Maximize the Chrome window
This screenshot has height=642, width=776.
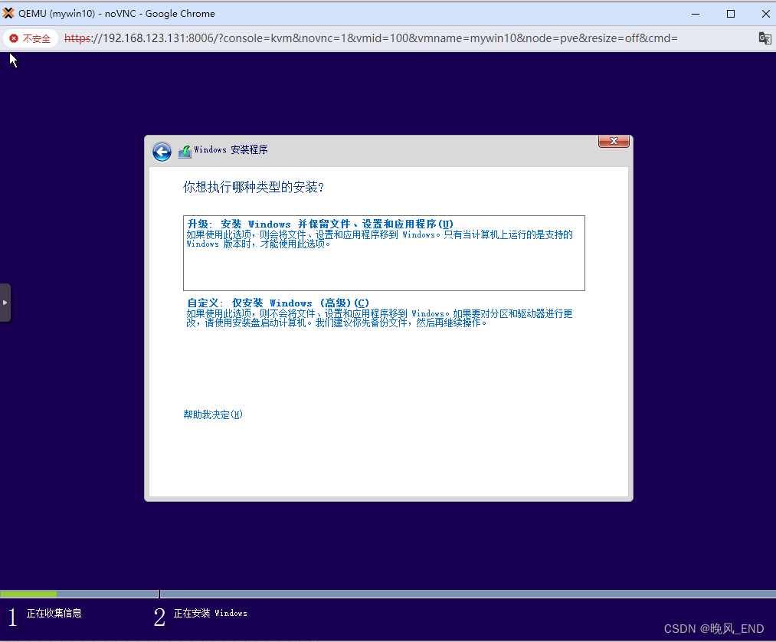(731, 14)
